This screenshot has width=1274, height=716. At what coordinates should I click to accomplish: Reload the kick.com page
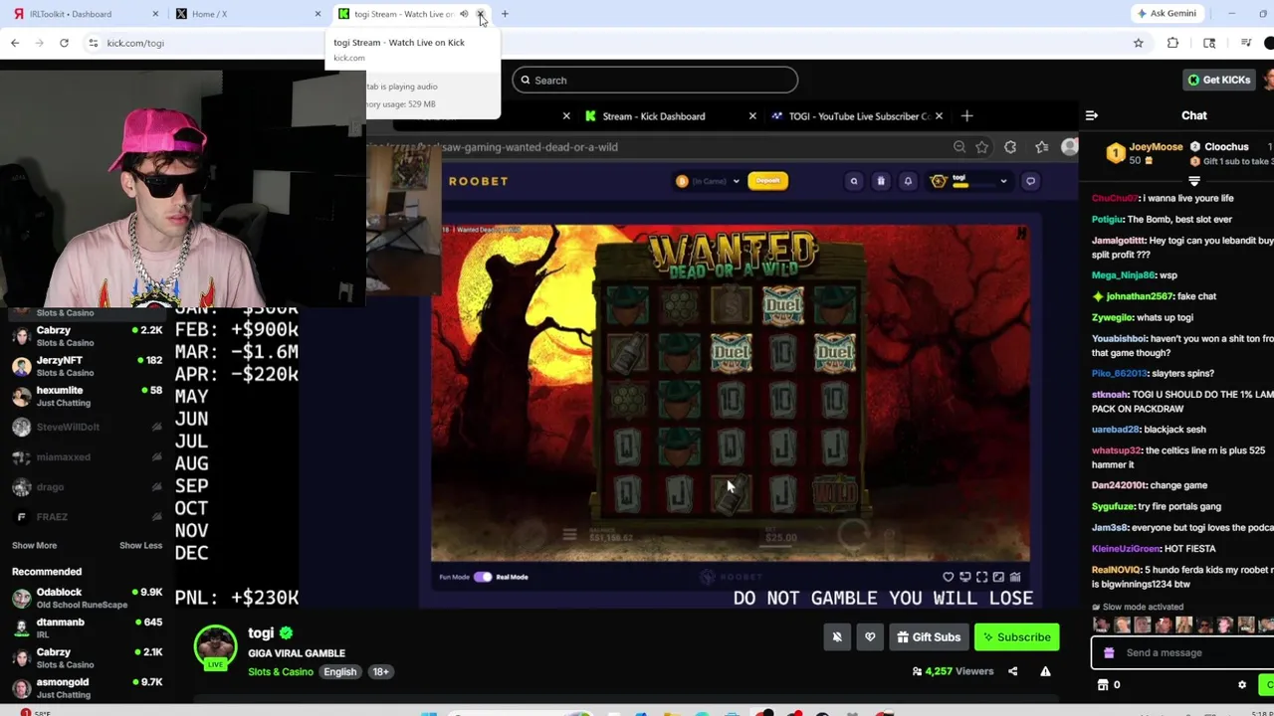point(64,43)
